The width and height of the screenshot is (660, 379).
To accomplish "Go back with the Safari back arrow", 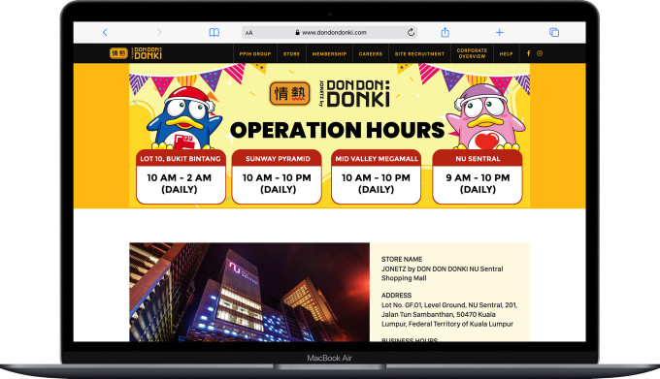I will click(x=105, y=32).
